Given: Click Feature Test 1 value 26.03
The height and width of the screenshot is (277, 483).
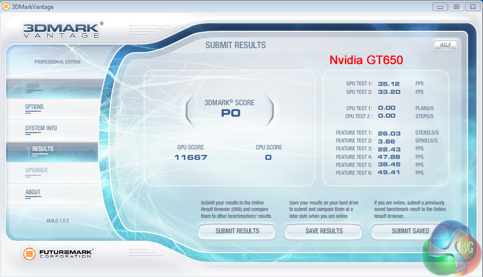Looking at the screenshot, I should 389,134.
